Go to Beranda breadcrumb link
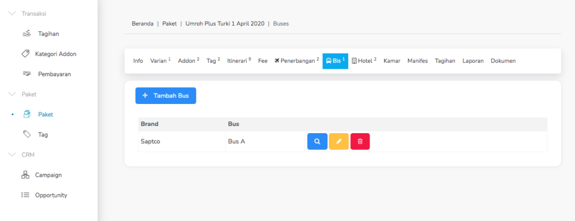This screenshot has height=221, width=575. pos(143,23)
